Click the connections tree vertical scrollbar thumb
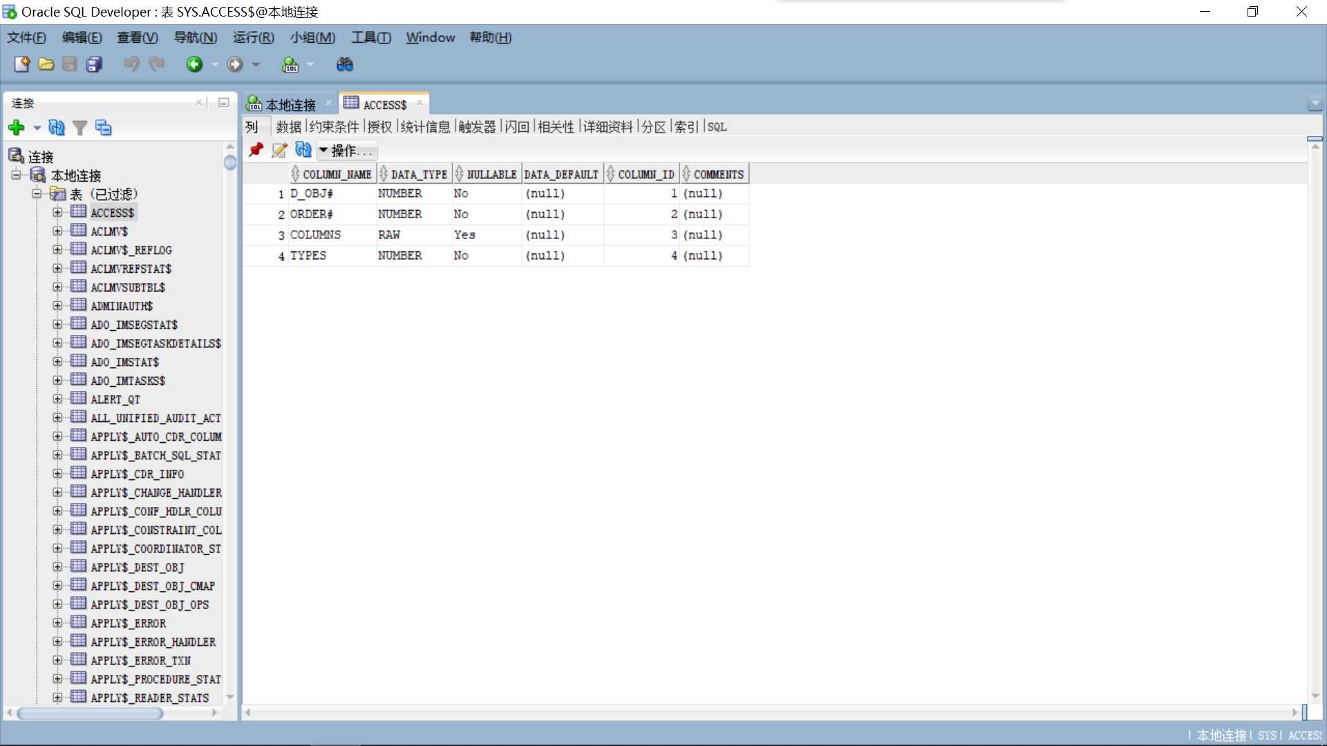The height and width of the screenshot is (746, 1327). (230, 162)
